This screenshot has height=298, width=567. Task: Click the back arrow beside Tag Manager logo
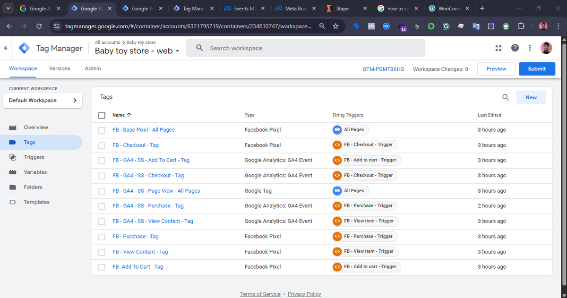[x=6, y=48]
